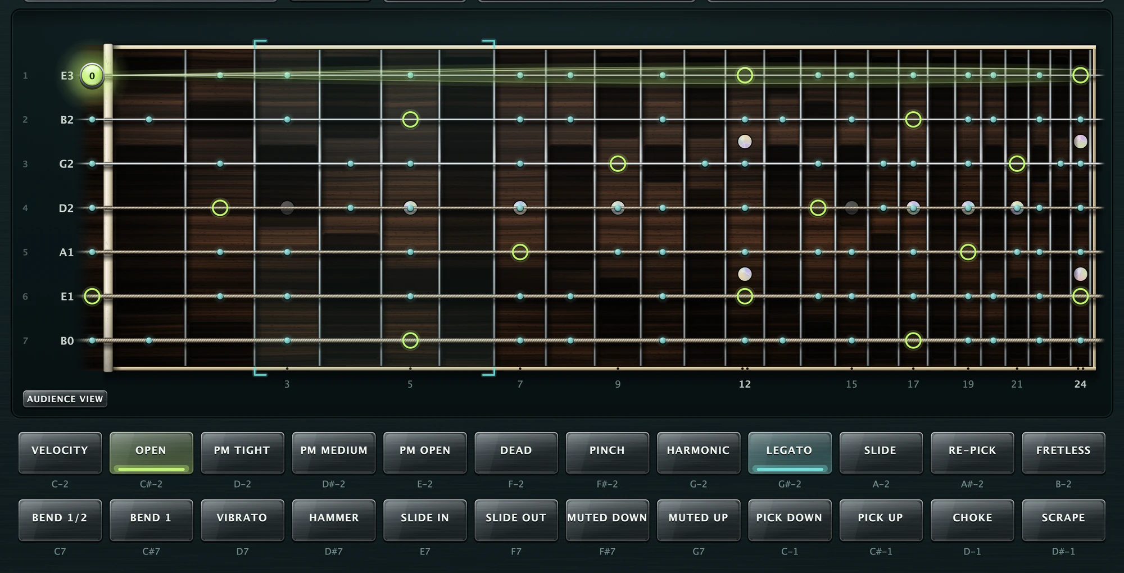Click fret 5 ring on the B2 string
Screen dimensions: 1124x573
(410, 119)
